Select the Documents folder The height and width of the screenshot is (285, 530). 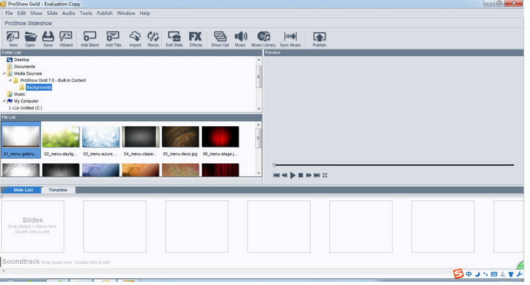coord(25,66)
